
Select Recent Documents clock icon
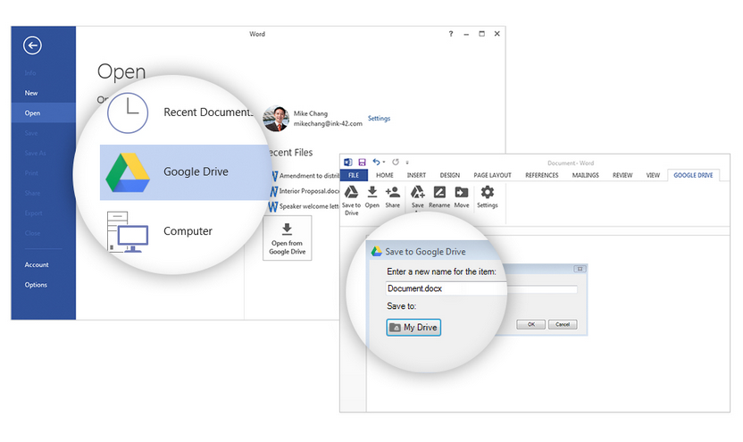[128, 113]
